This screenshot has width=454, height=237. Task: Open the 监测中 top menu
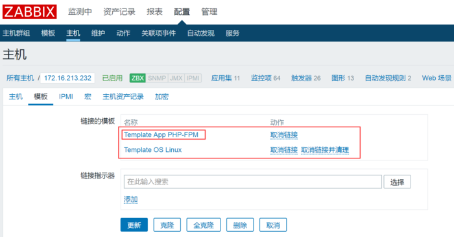click(80, 12)
